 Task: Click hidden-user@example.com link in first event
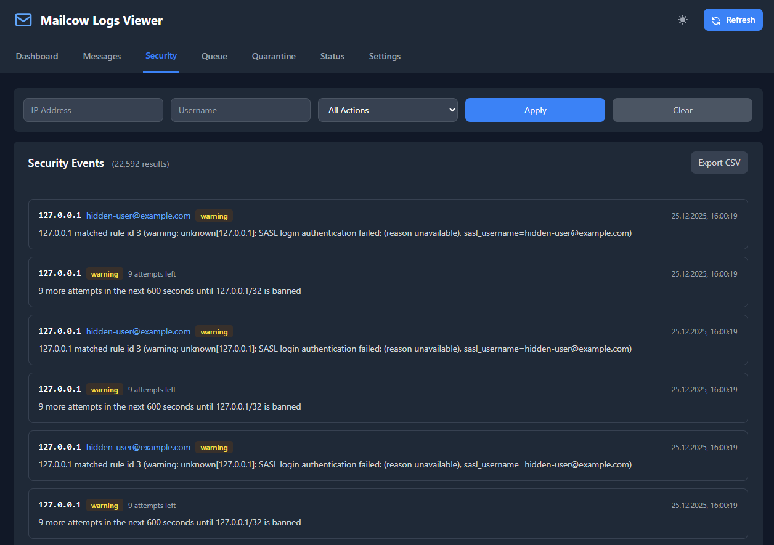pyautogui.click(x=138, y=216)
